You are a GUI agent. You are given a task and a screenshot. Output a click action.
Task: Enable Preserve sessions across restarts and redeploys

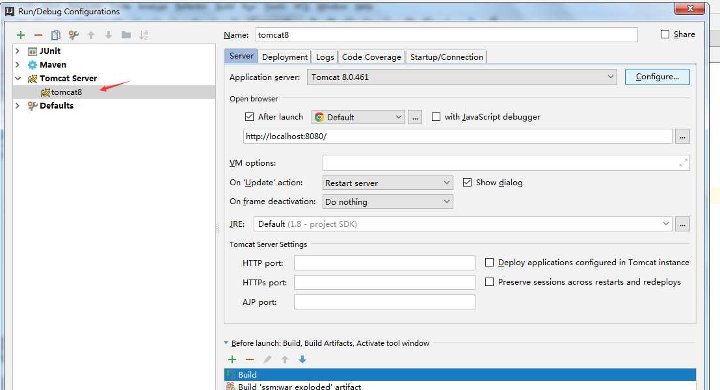pyautogui.click(x=490, y=281)
